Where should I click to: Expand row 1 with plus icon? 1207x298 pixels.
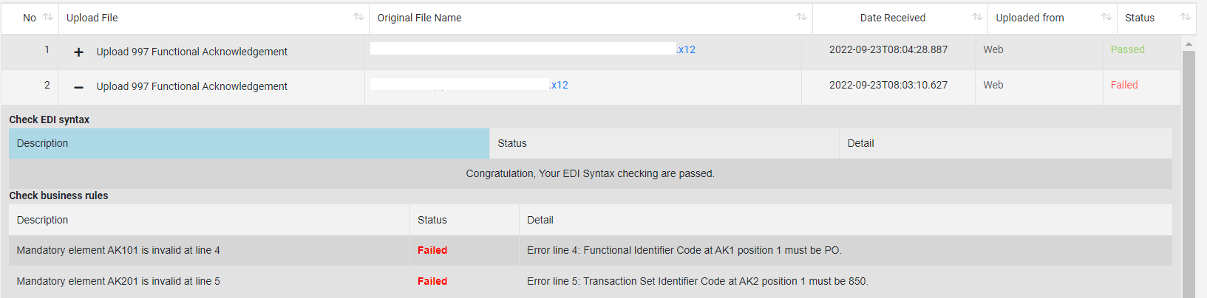point(78,52)
